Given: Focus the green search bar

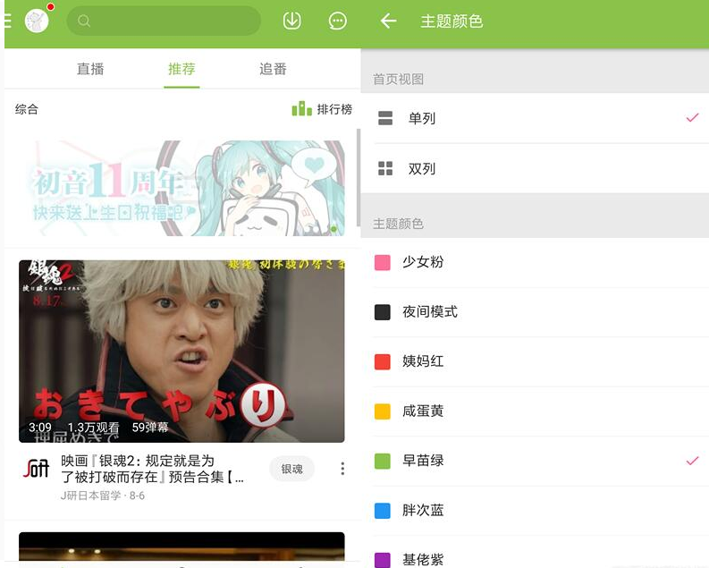Looking at the screenshot, I should pos(164,21).
